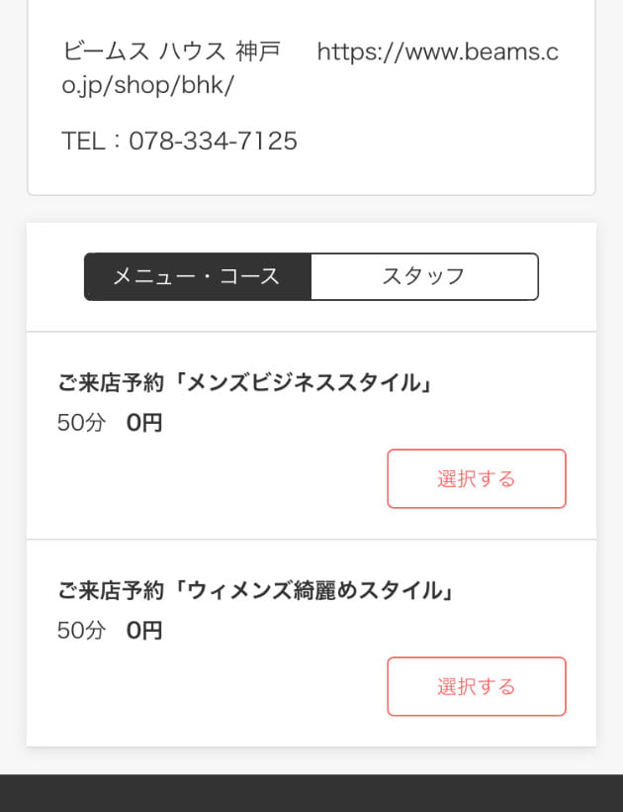The image size is (623, 812).
Task: Click the gray gap between the two cards
Action: point(311,209)
